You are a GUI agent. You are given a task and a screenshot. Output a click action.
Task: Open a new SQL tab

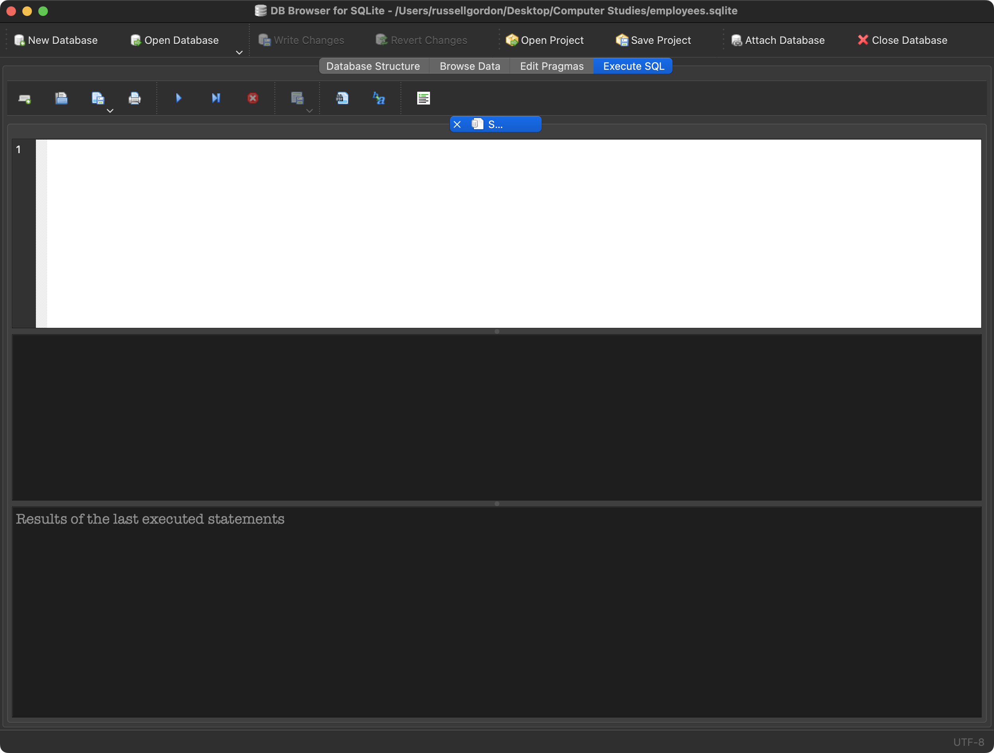point(25,98)
